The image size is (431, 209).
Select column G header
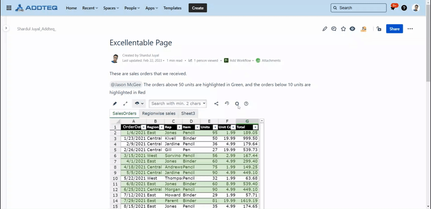point(247,121)
